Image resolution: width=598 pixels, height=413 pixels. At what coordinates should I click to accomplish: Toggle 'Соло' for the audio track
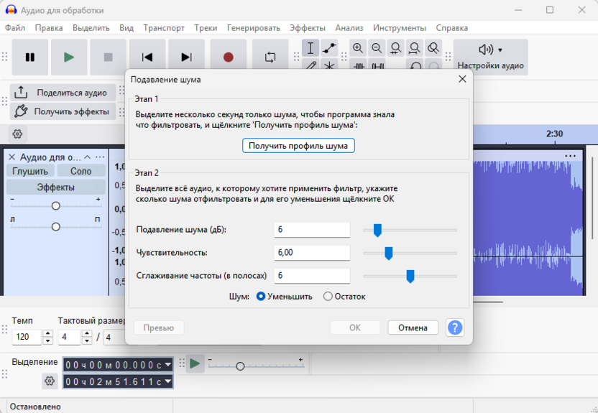pos(81,171)
